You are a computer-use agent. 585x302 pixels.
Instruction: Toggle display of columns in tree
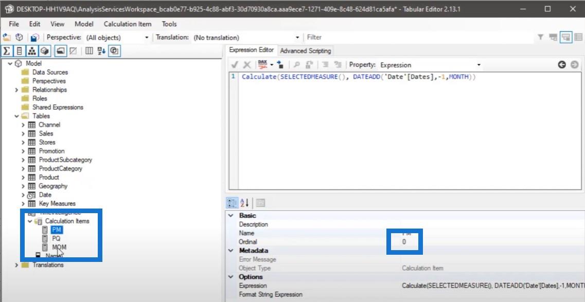20,51
